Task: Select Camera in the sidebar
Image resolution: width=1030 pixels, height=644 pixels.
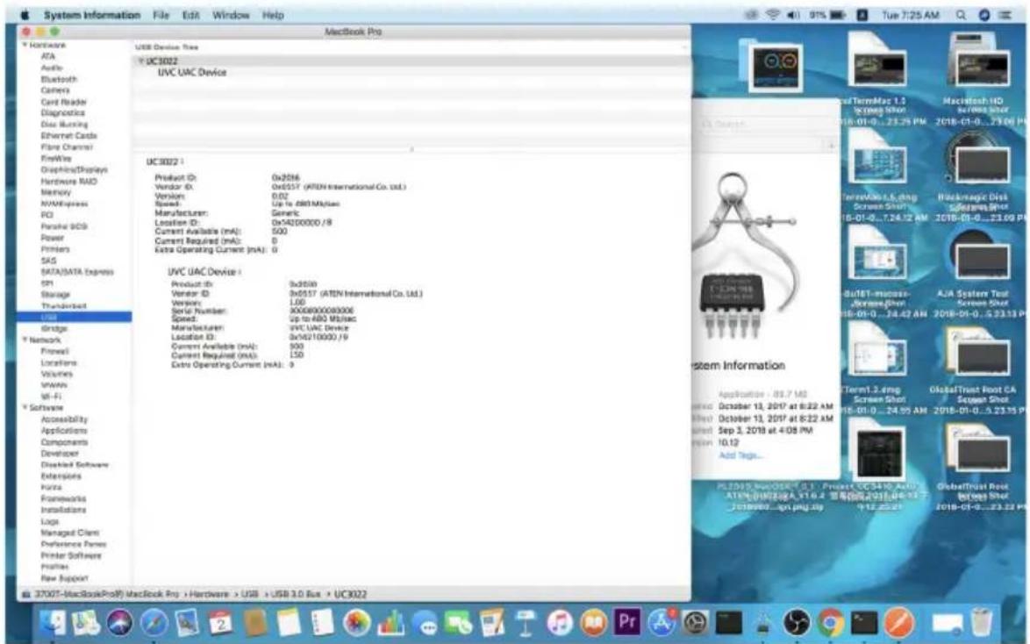Action: point(55,90)
